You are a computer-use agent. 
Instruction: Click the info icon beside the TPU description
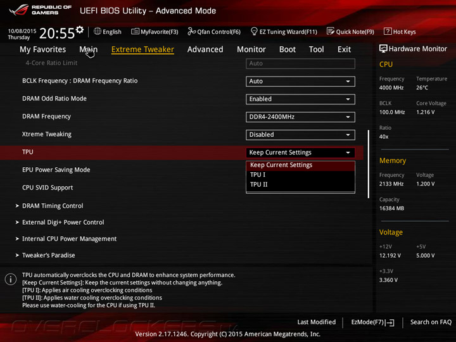11,279
